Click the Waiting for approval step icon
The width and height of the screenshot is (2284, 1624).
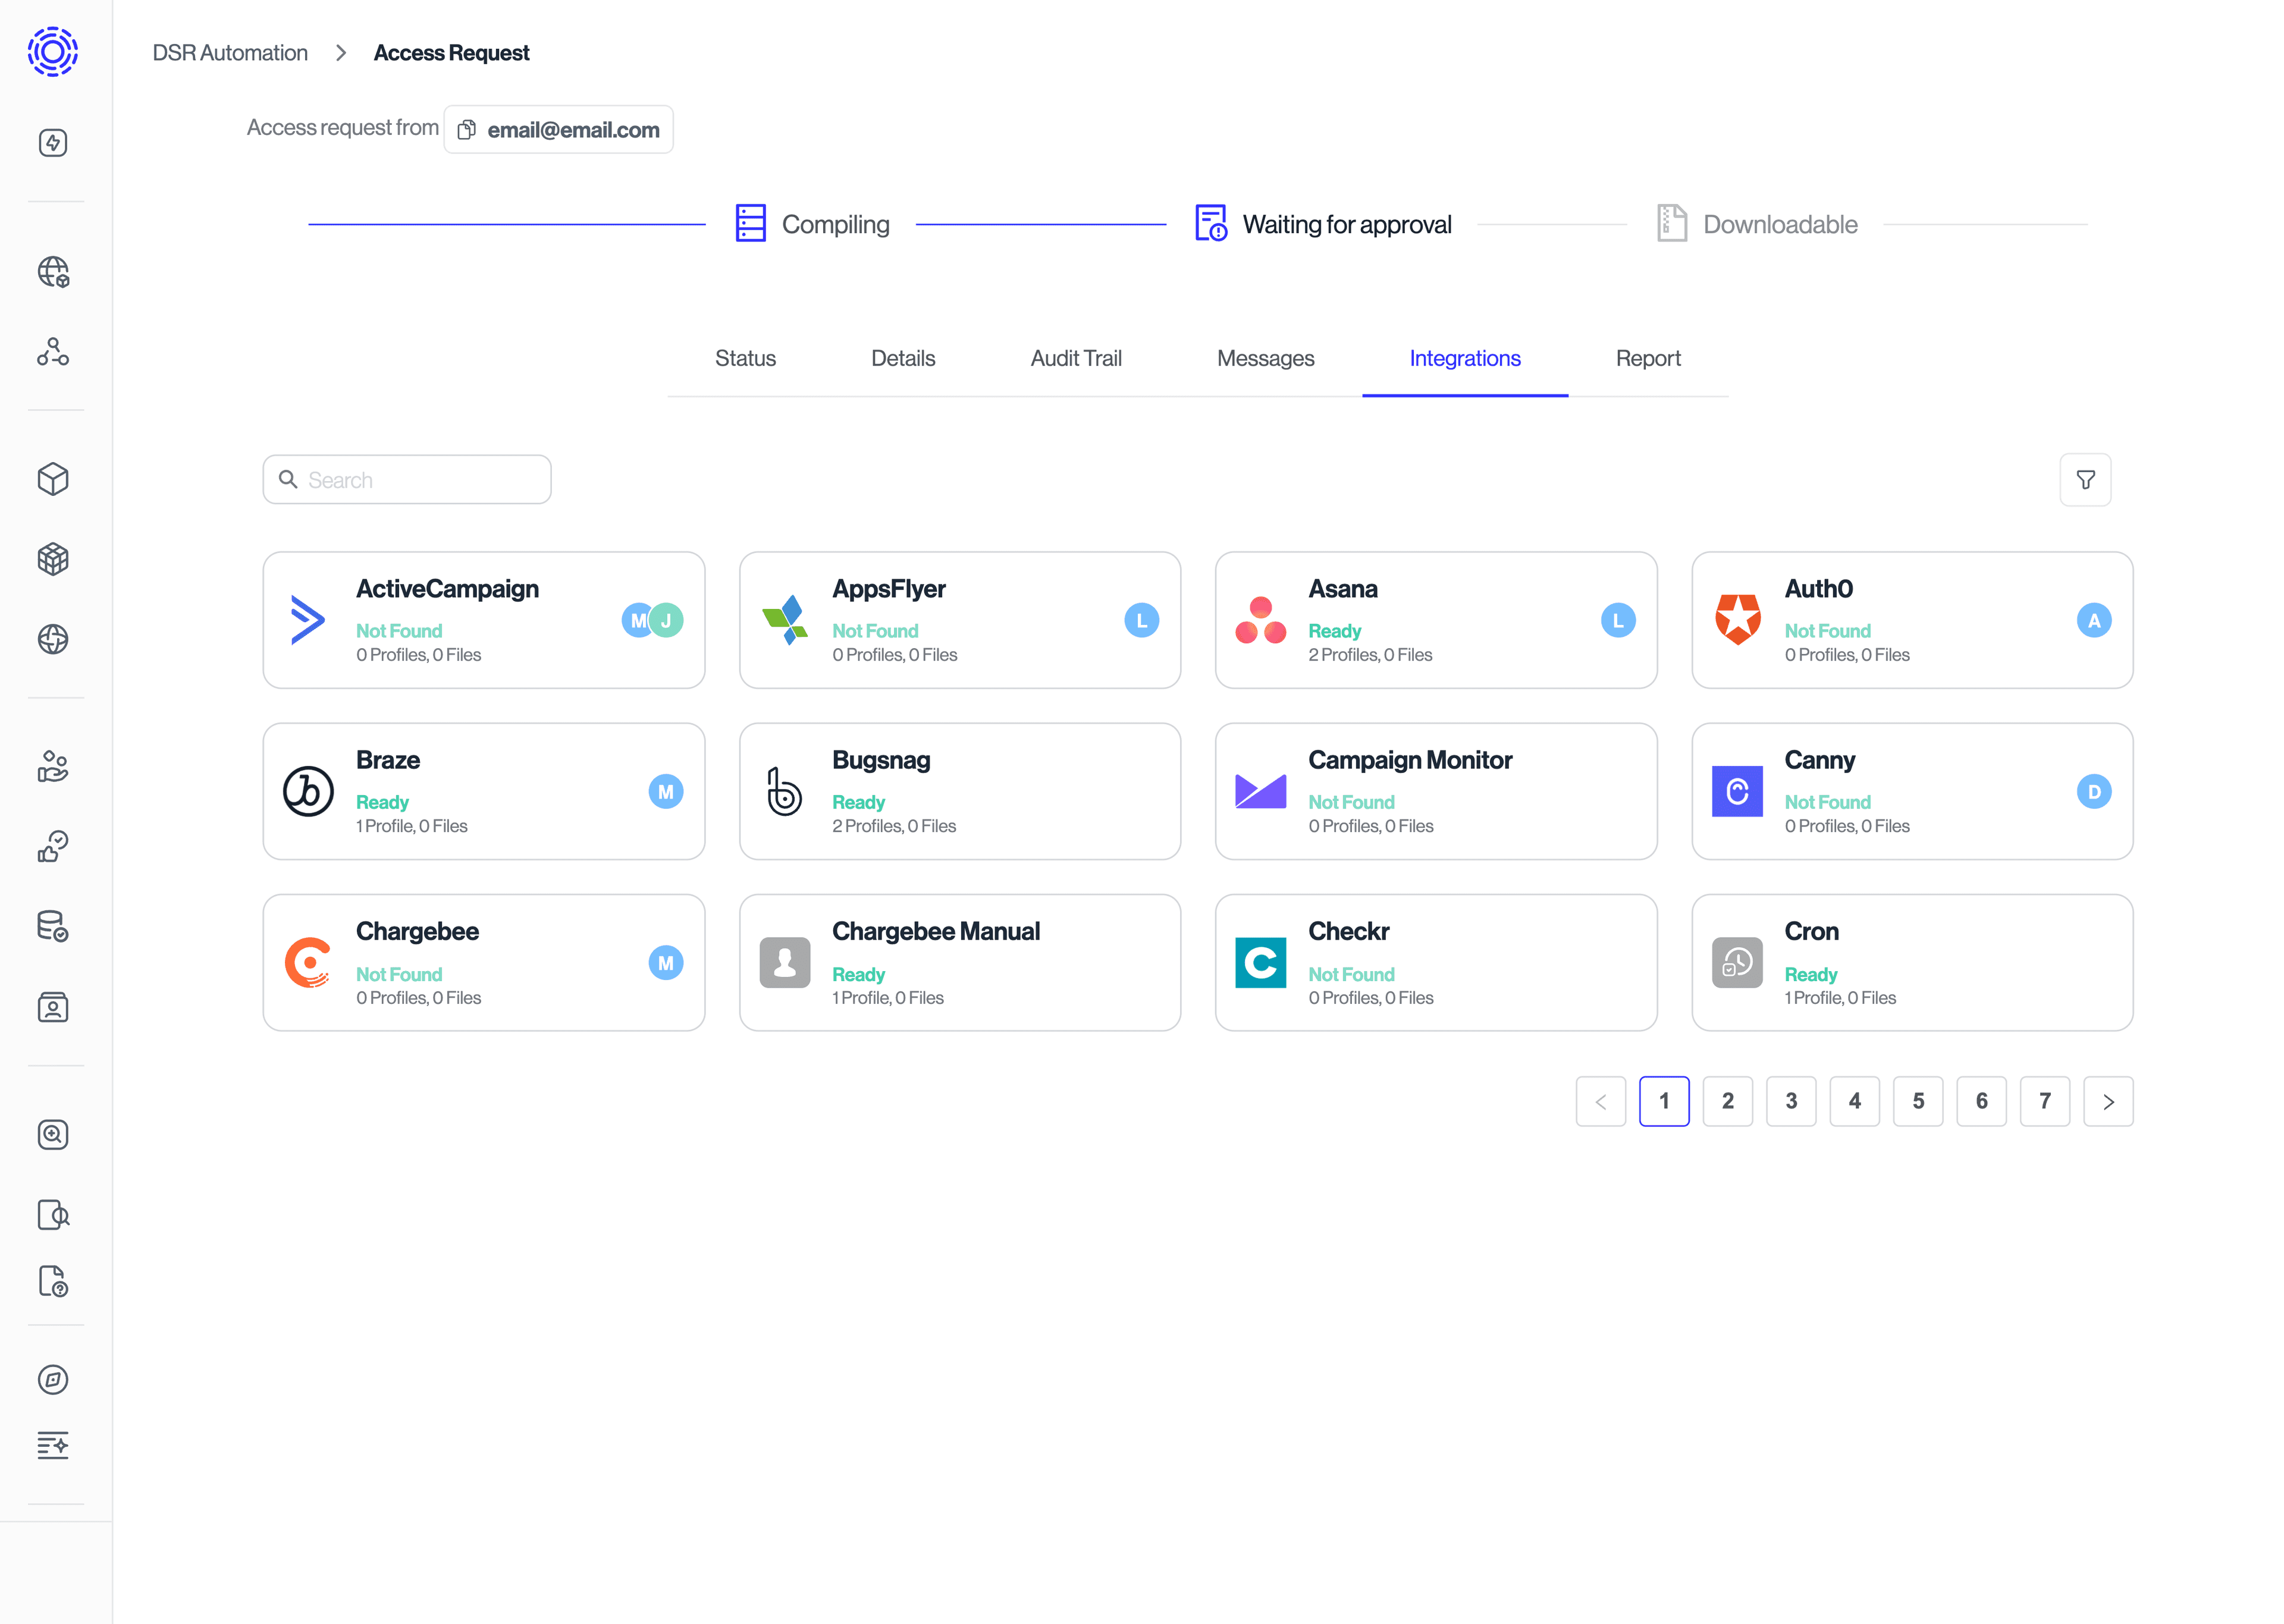[x=1211, y=223]
